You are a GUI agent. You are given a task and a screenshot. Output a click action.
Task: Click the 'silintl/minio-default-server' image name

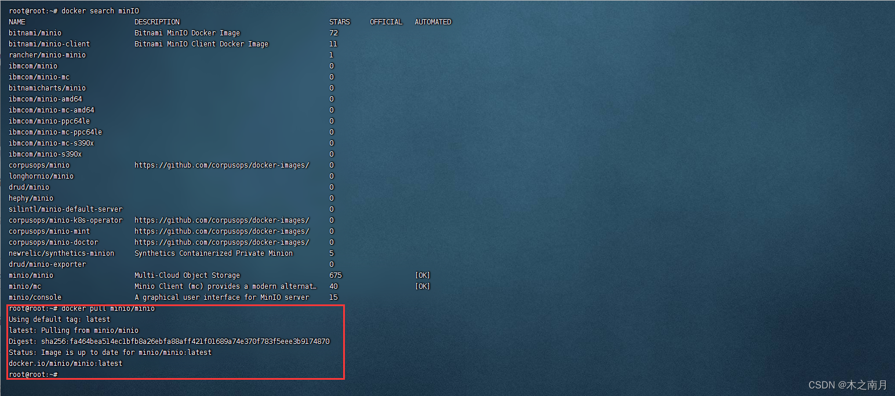pos(66,209)
